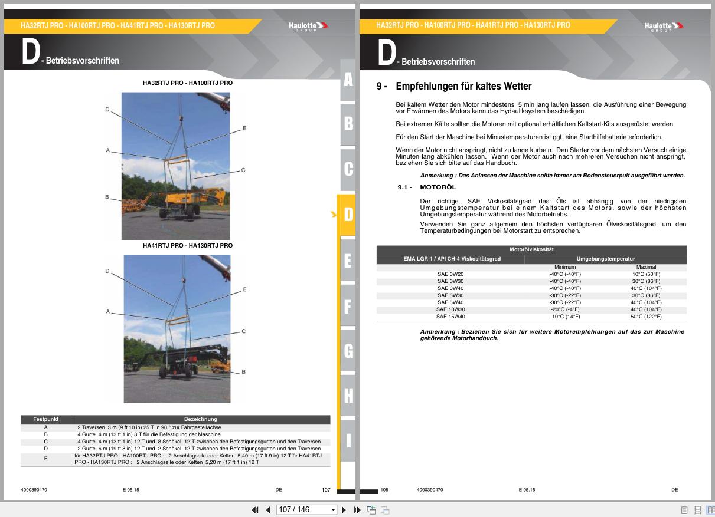Click '4 Gurte 4 m (13 ft 1 in) 8 T' row
The height and width of the screenshot is (517, 715).
[x=175, y=434]
